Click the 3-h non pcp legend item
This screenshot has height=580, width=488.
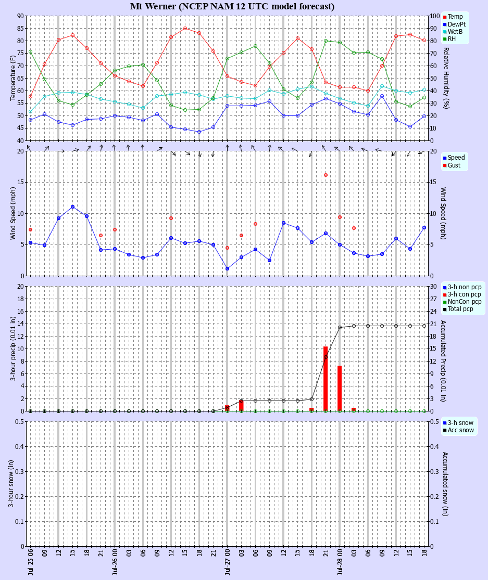point(462,287)
